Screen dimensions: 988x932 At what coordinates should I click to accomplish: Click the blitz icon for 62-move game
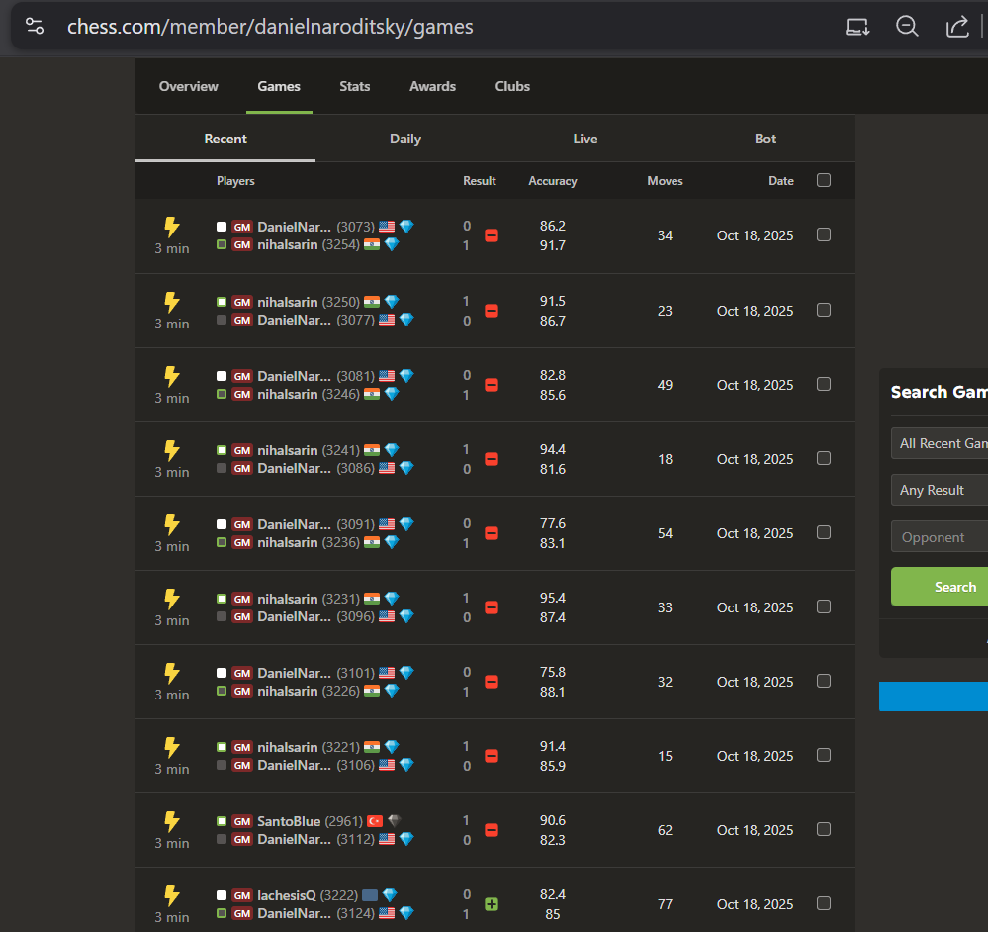click(x=171, y=821)
